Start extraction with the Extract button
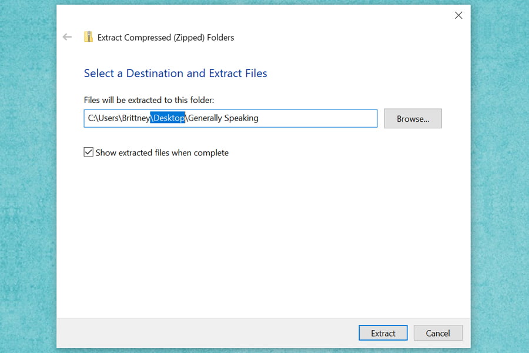 383,333
